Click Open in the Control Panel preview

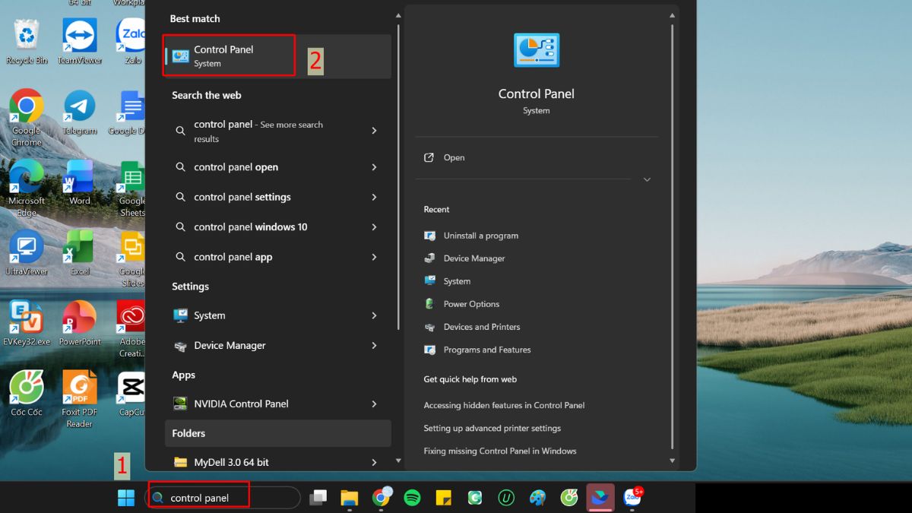(454, 157)
